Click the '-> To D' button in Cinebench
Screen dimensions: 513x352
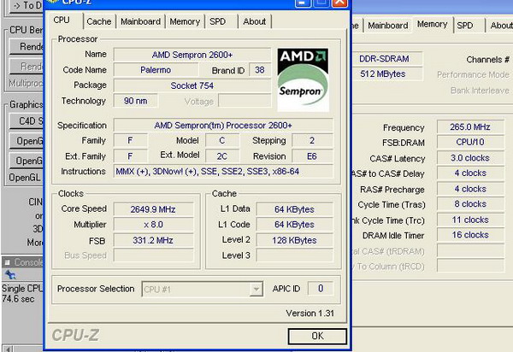27,6
